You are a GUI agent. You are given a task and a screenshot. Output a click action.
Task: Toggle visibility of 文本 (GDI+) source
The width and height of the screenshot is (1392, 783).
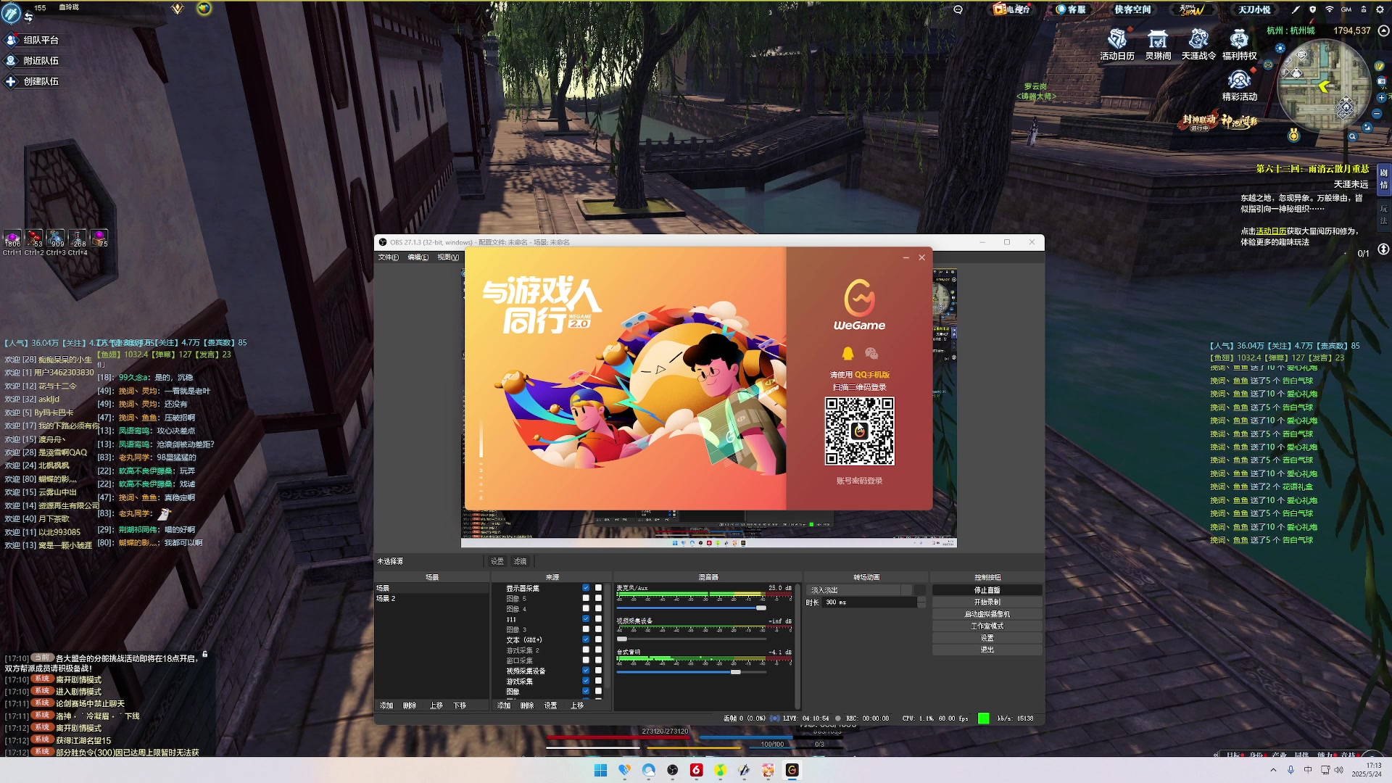coord(586,639)
